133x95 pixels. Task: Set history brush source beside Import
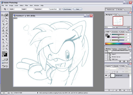(106, 54)
